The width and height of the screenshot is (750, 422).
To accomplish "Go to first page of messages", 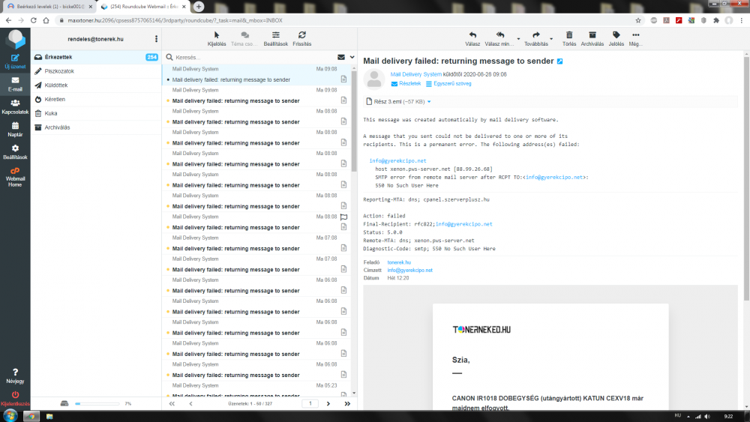I will coord(172,404).
